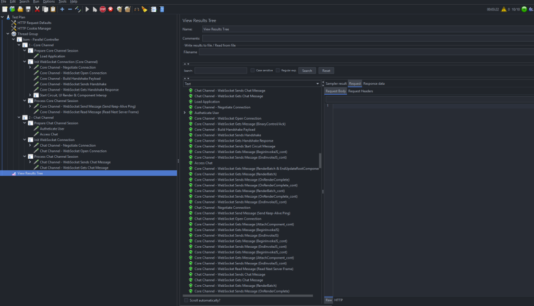Click the Thread Group gear icon
Viewport: 534px width, 306px height.
pyautogui.click(x=14, y=34)
